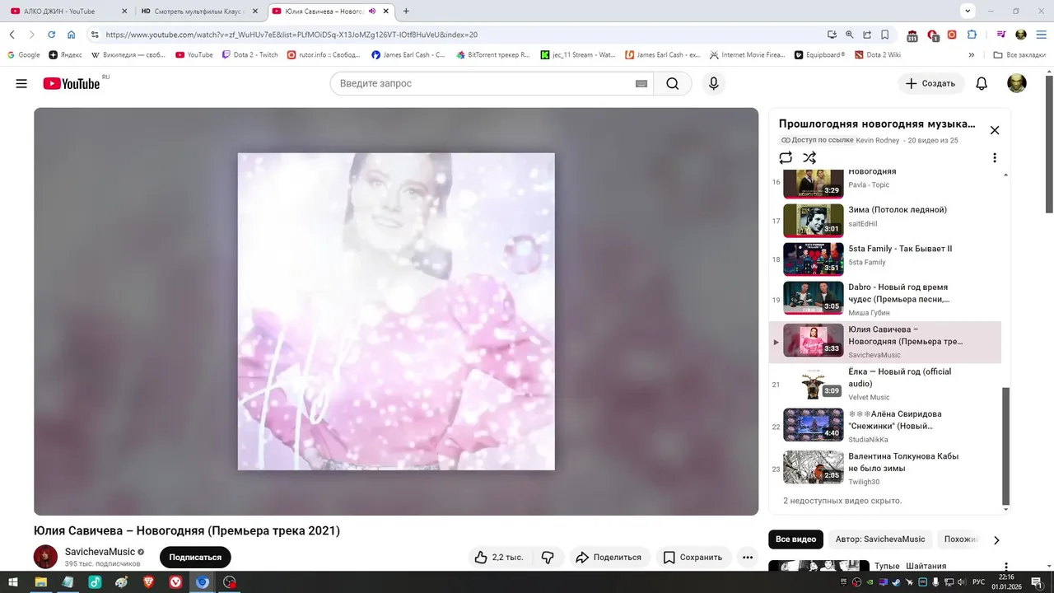Click the video player area
Viewport: 1054px width, 593px height.
point(396,311)
